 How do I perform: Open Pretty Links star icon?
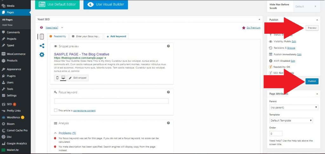click(3, 111)
